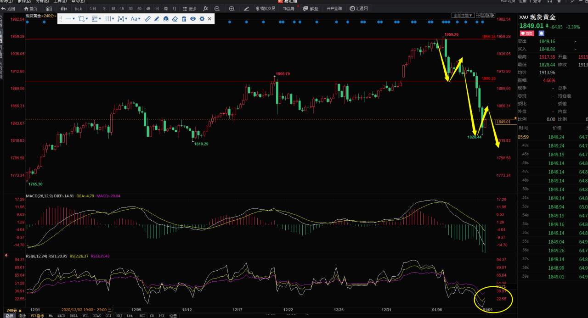Select the ruler measure tool
Screen dimensions: 588x318
pyautogui.click(x=148, y=19)
